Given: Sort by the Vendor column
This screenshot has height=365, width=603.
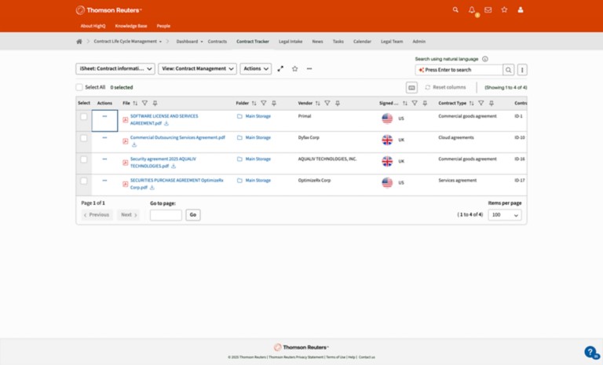Looking at the screenshot, I should pos(317,103).
